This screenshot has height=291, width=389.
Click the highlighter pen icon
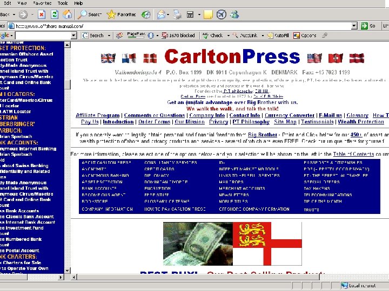pos(325,36)
